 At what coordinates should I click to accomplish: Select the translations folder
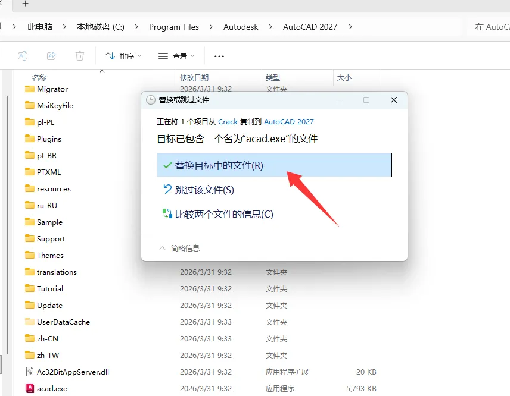(51, 272)
